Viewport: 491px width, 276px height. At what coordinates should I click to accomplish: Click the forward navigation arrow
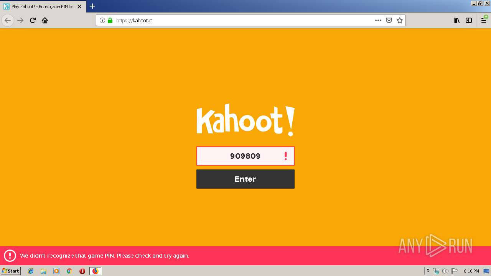21,20
